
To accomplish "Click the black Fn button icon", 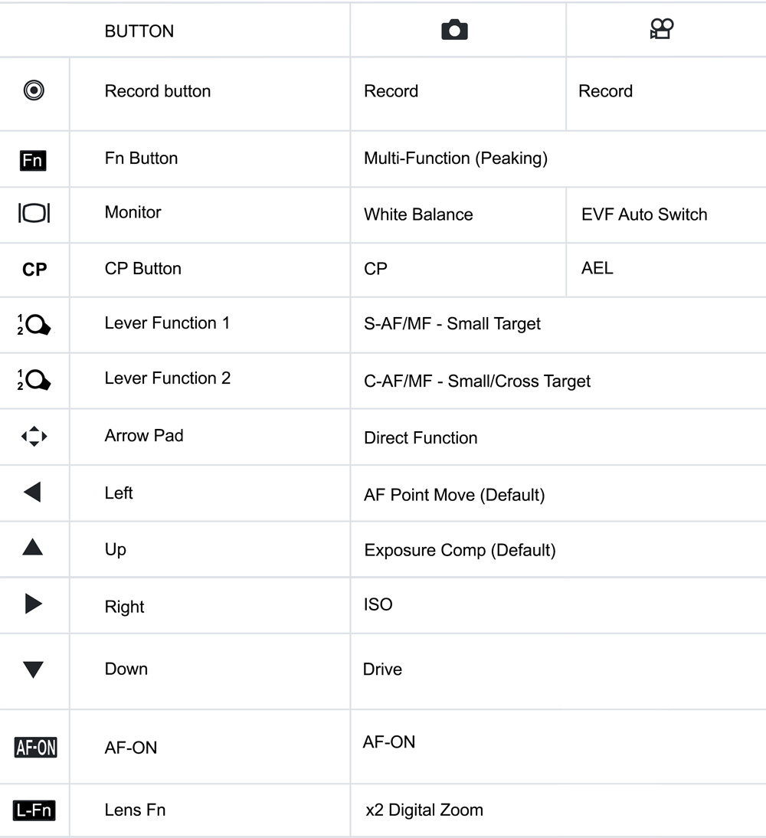I will 33,160.
